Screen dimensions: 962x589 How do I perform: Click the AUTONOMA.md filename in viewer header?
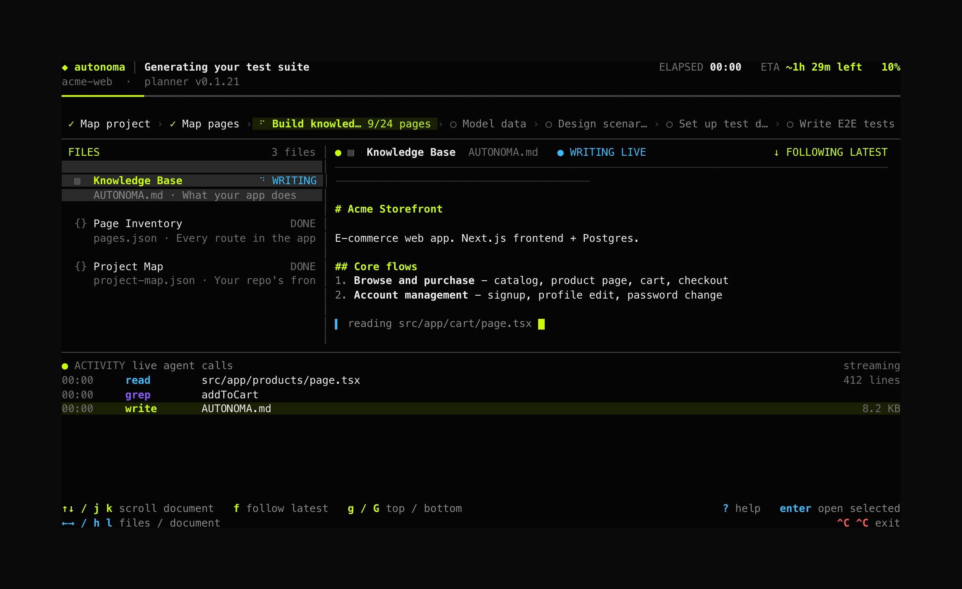tap(503, 153)
